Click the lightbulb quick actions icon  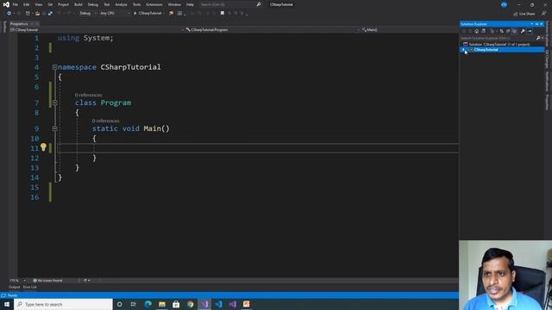(43, 147)
